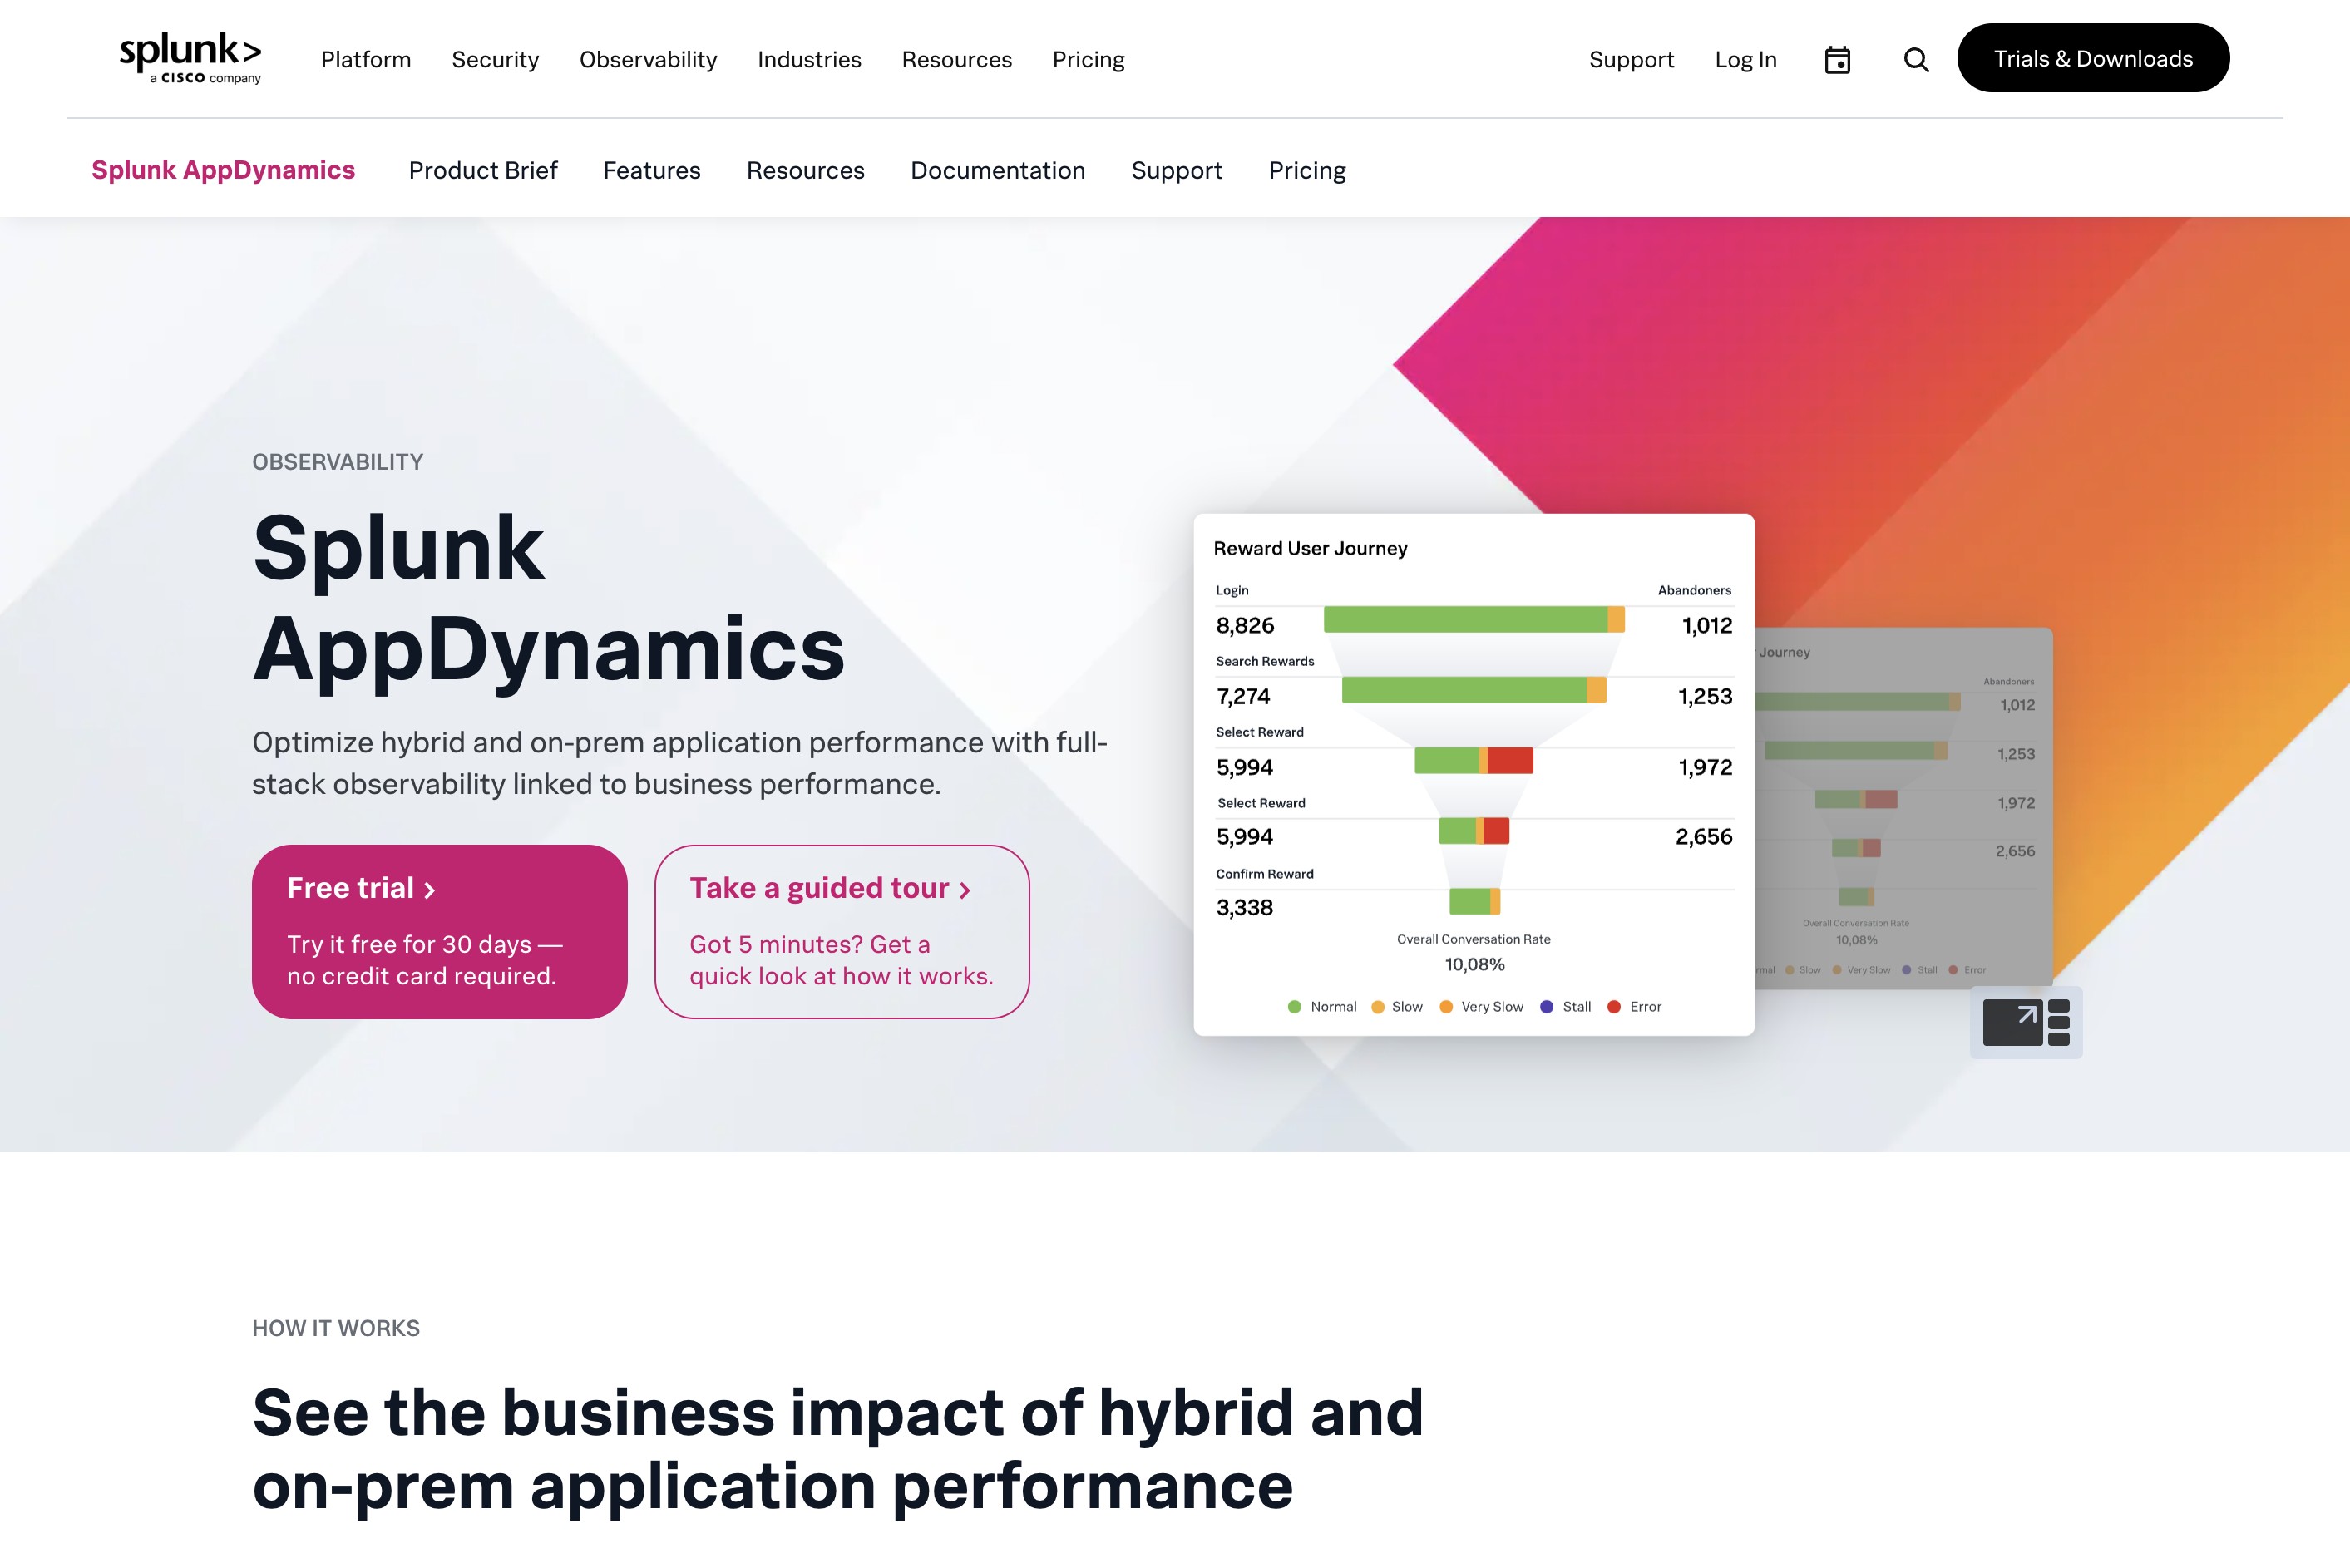The image size is (2350, 1568).
Task: Open site search with magnifier icon
Action: click(1916, 60)
